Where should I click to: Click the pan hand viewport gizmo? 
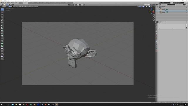pos(154,17)
